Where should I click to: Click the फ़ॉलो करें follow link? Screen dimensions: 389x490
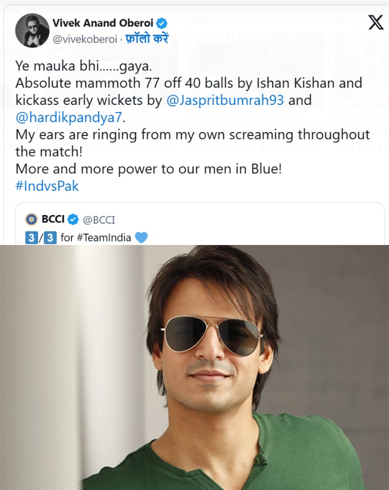click(147, 39)
